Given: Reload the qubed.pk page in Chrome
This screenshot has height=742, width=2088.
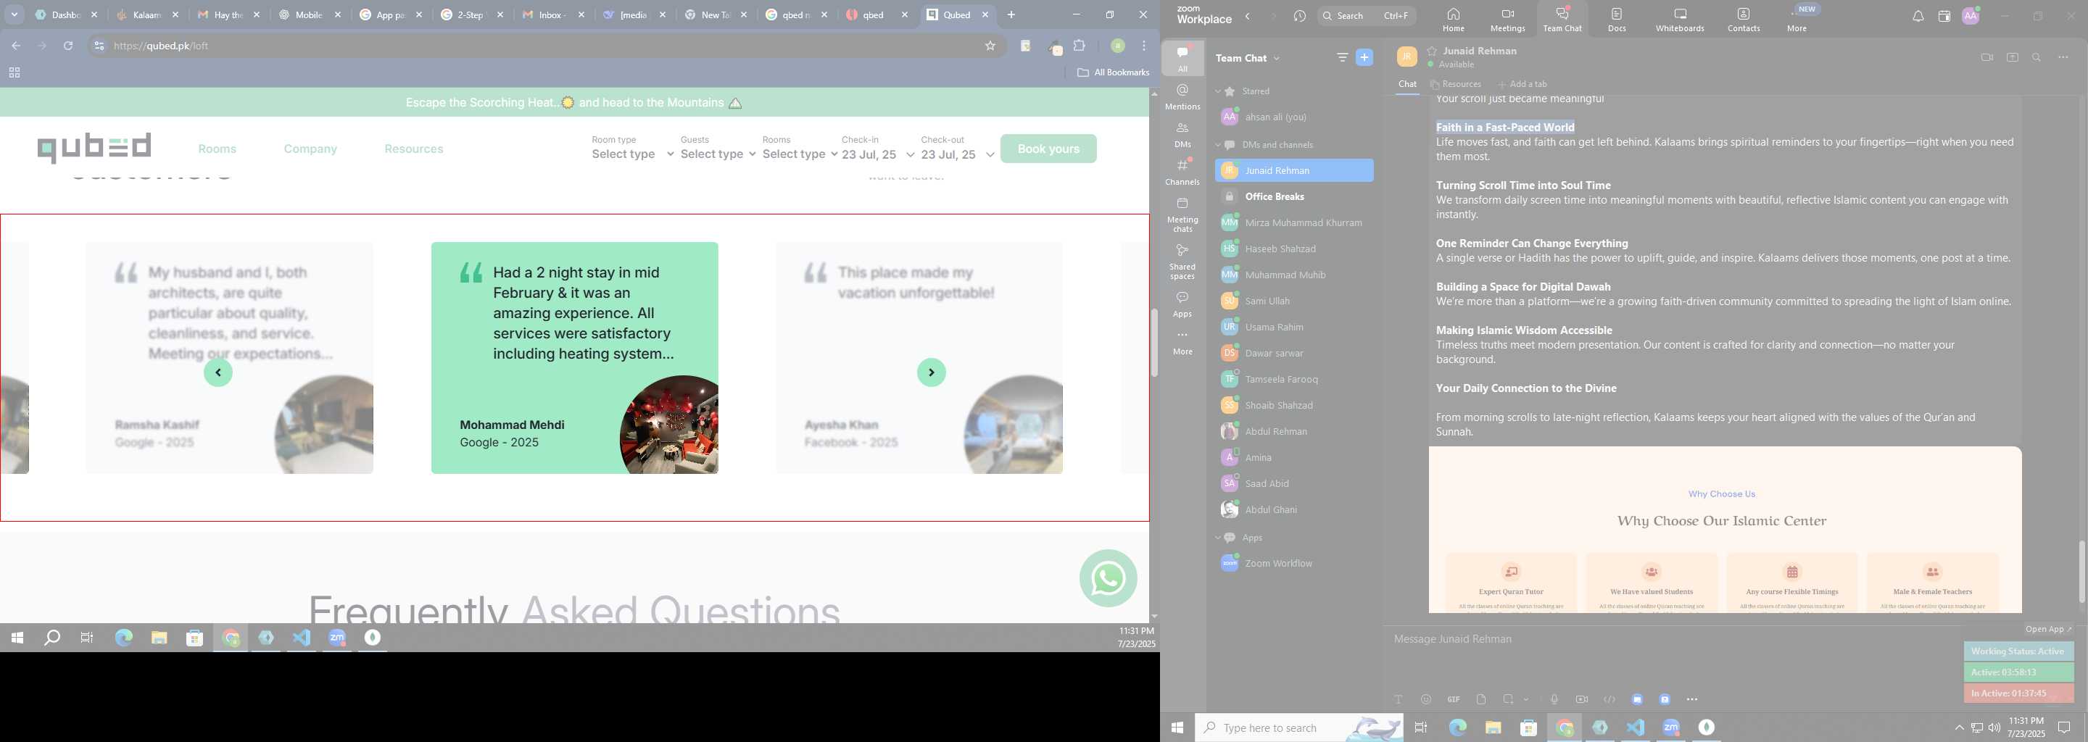Looking at the screenshot, I should [x=68, y=46].
